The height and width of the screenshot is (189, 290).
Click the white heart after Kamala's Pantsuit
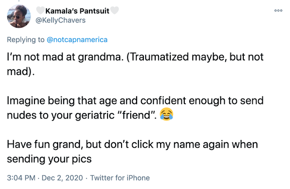tap(114, 10)
